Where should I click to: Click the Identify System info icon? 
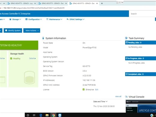pos(6,30)
